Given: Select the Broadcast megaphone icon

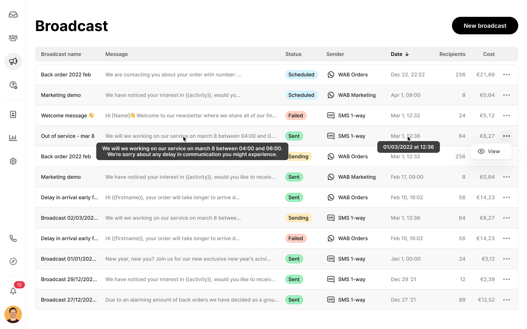Looking at the screenshot, I should [x=13, y=61].
